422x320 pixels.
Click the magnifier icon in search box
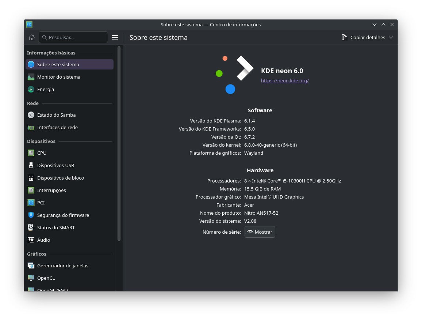45,37
